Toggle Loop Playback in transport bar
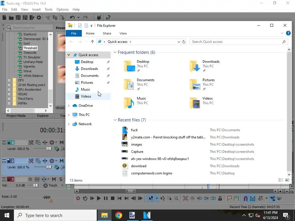This screenshot has width=295, height=221. pyautogui.click(x=85, y=198)
